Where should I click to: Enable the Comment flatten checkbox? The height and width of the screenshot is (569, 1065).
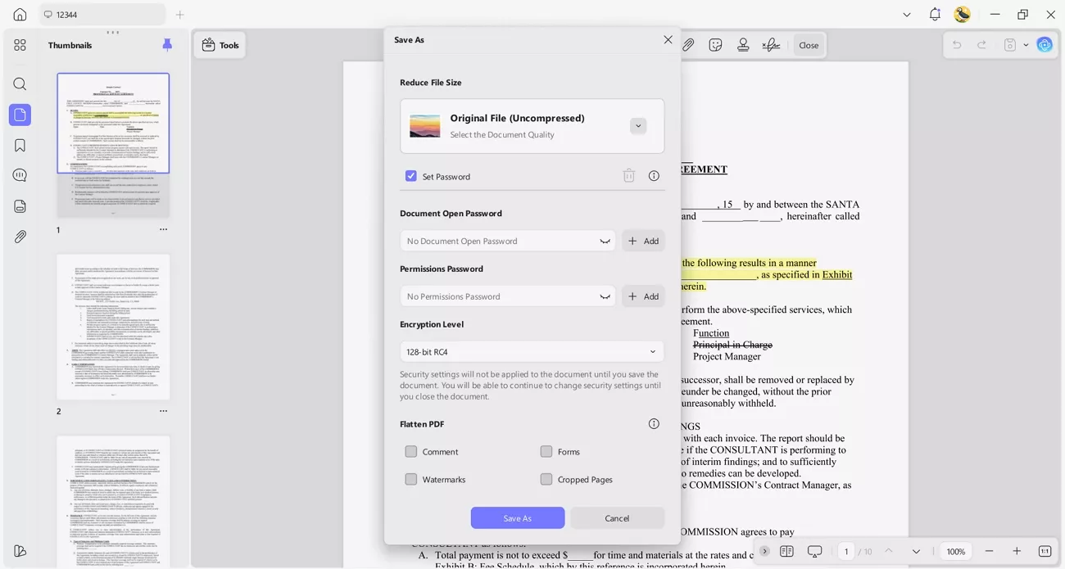(411, 451)
